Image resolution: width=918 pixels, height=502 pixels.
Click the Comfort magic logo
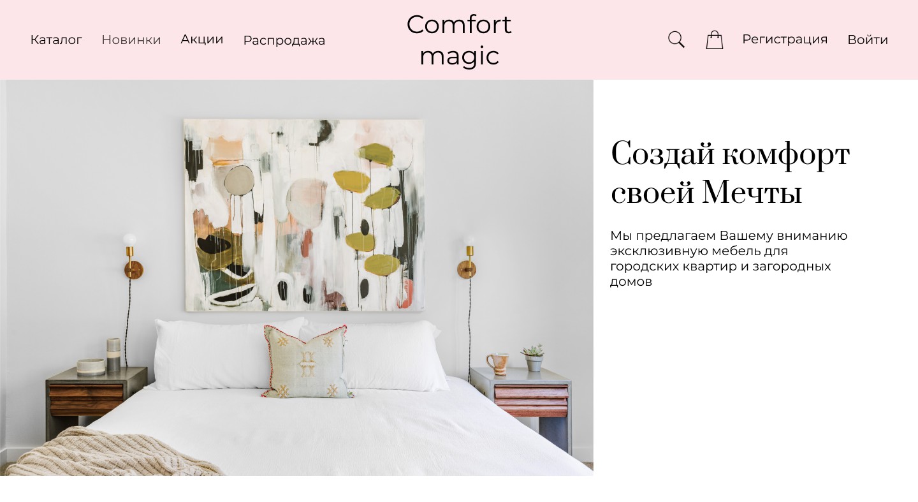(x=459, y=40)
